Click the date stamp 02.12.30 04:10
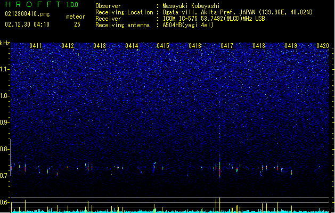The width and height of the screenshot is (335, 213). 27,24
